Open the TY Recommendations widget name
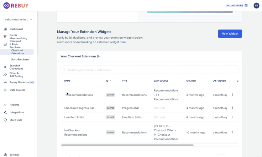This screenshot has height=157, width=262. [78, 95]
